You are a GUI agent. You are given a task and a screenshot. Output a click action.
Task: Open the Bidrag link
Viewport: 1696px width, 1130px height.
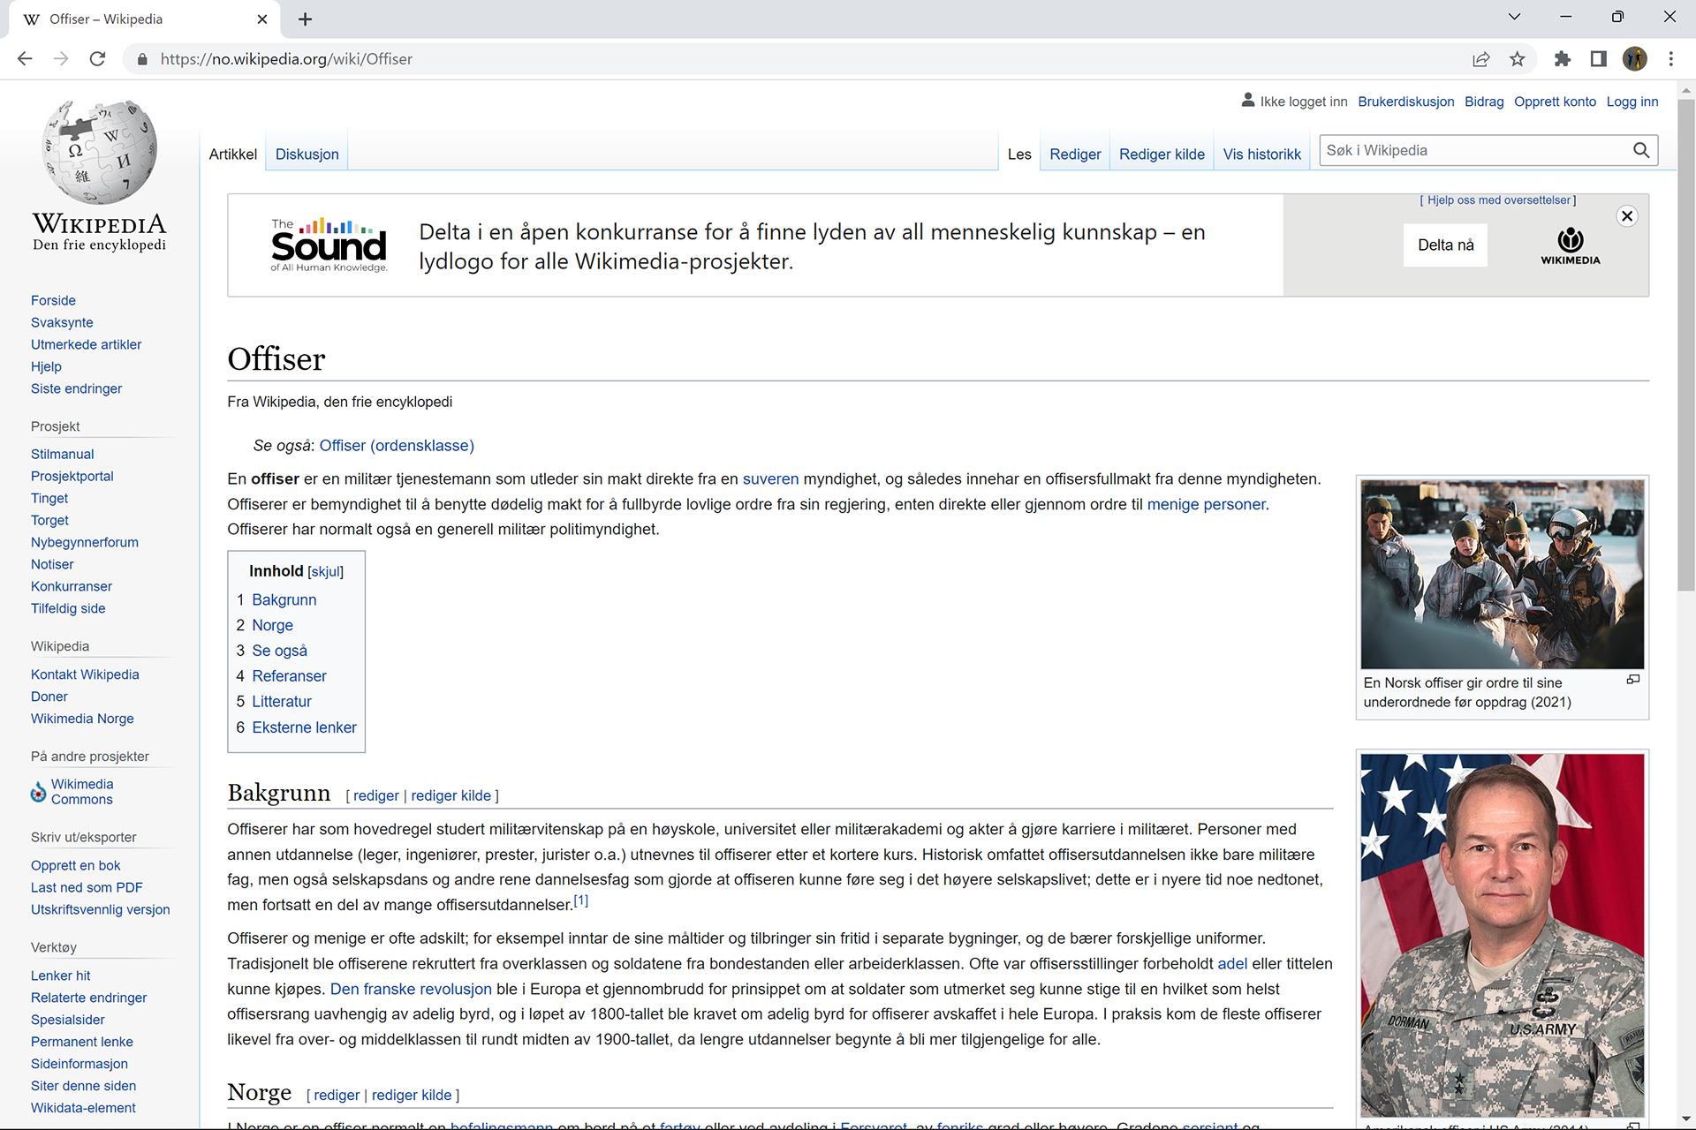click(1484, 102)
